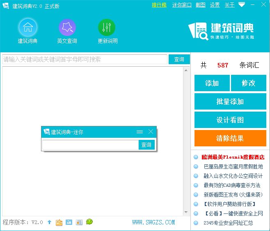Click the 批量添加 button
The width and height of the screenshot is (270, 231).
(x=230, y=101)
